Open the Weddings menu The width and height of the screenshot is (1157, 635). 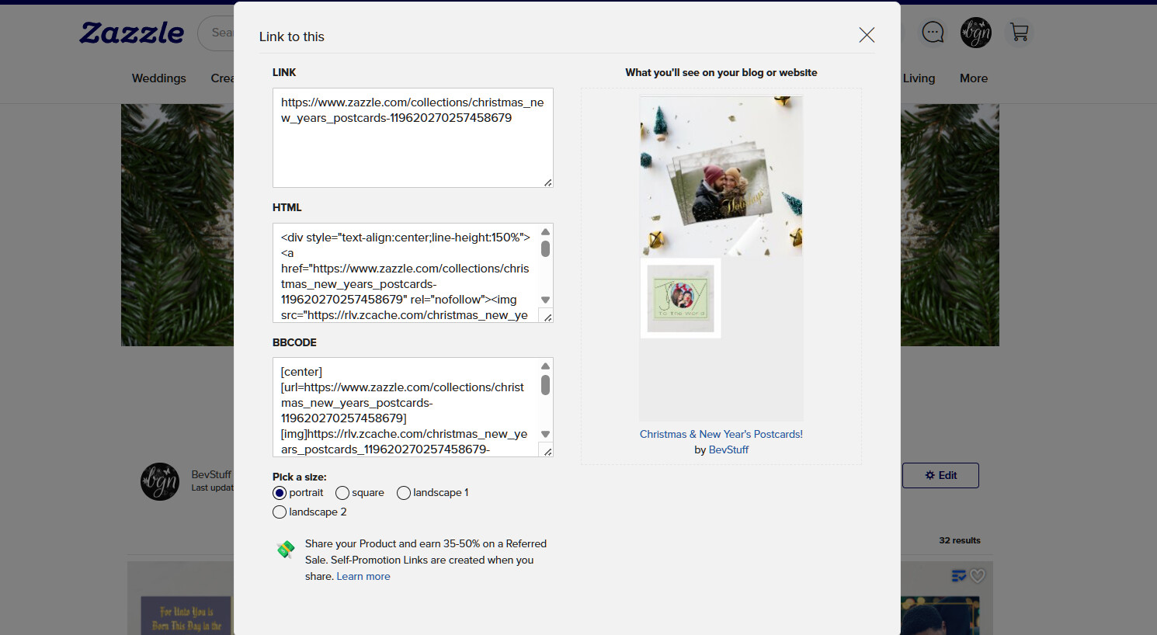(159, 78)
